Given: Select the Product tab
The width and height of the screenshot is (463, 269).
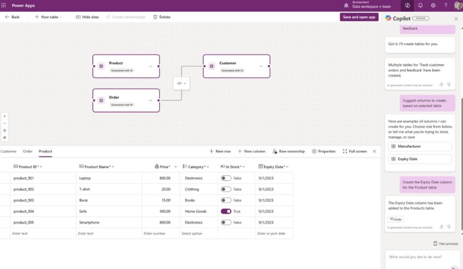Looking at the screenshot, I should pos(46,151).
